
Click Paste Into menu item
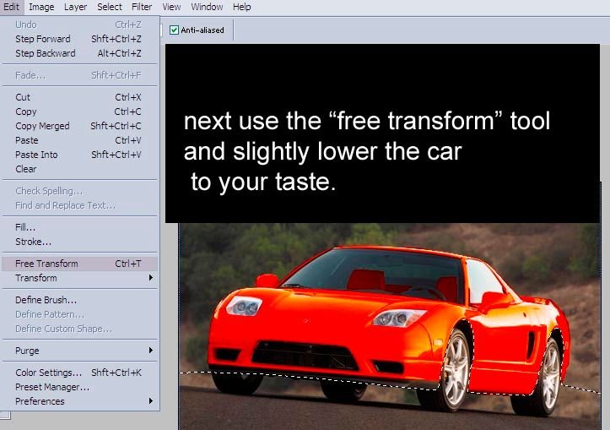(x=80, y=155)
